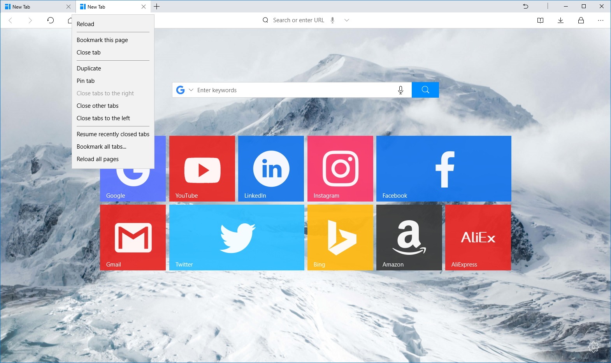611x363 pixels.
Task: Close the second New Tab
Action: 144,7
